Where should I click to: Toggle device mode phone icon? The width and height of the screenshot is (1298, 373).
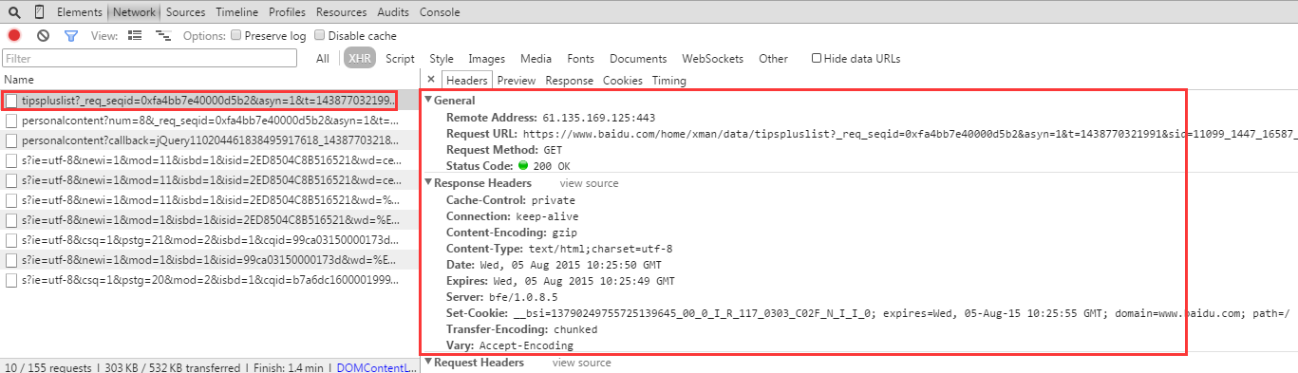[x=39, y=12]
